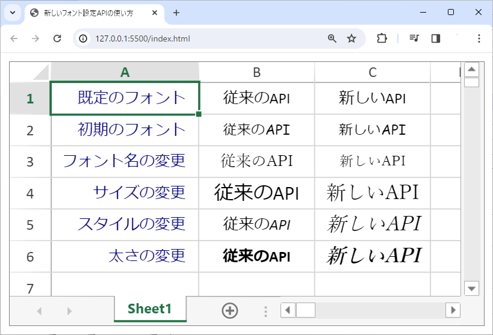
Task: Click cell サイズの変更
Action: [x=125, y=193]
